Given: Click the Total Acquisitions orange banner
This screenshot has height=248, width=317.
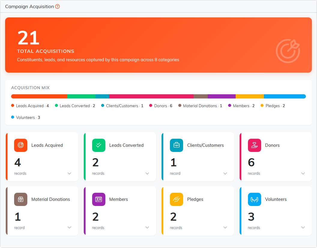Looking at the screenshot, I should (158, 45).
